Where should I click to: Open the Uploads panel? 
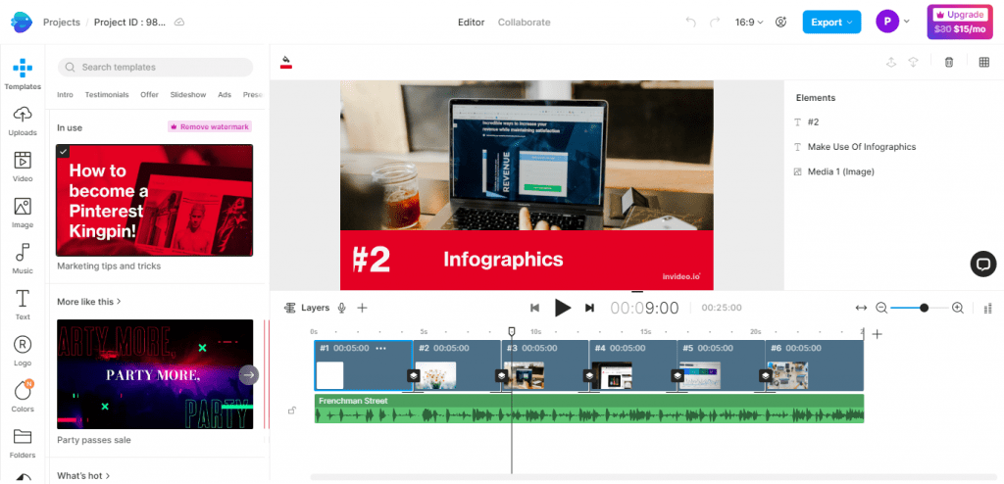pos(23,121)
